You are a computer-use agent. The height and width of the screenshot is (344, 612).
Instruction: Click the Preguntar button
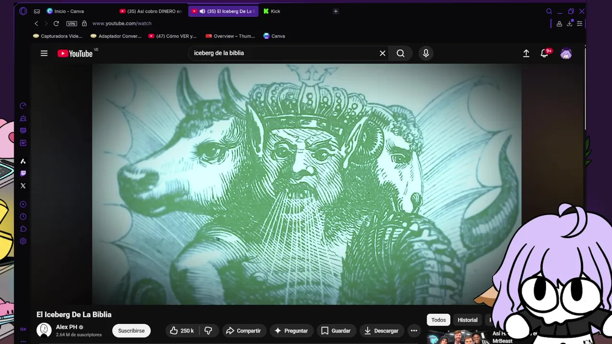tap(291, 331)
